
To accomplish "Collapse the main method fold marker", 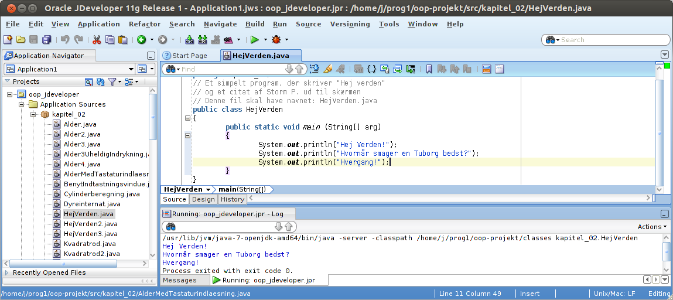I will 187,135.
